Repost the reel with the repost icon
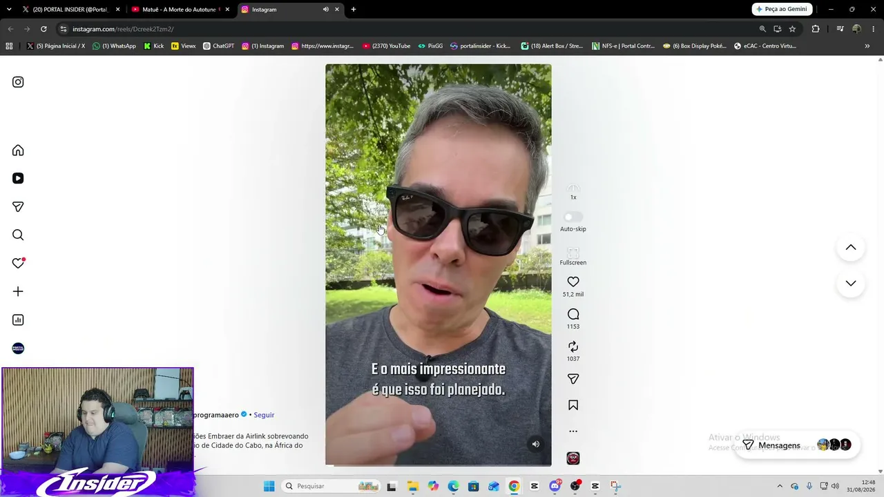 coord(573,347)
